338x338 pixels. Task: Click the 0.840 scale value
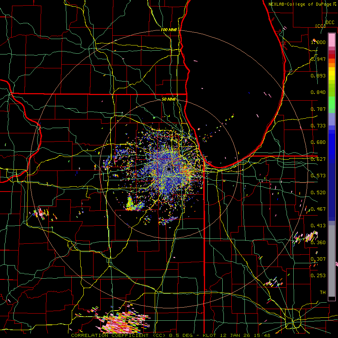tap(318, 92)
